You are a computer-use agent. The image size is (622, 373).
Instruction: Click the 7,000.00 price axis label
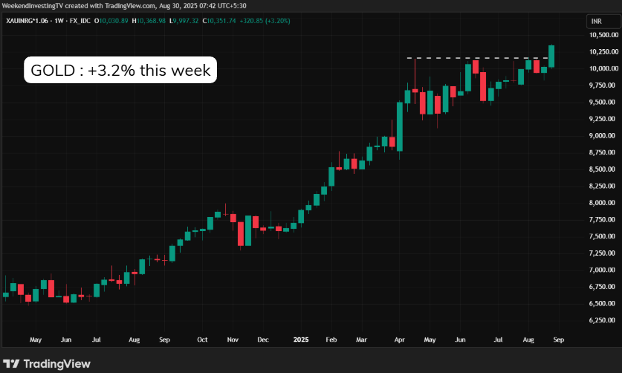click(x=603, y=270)
